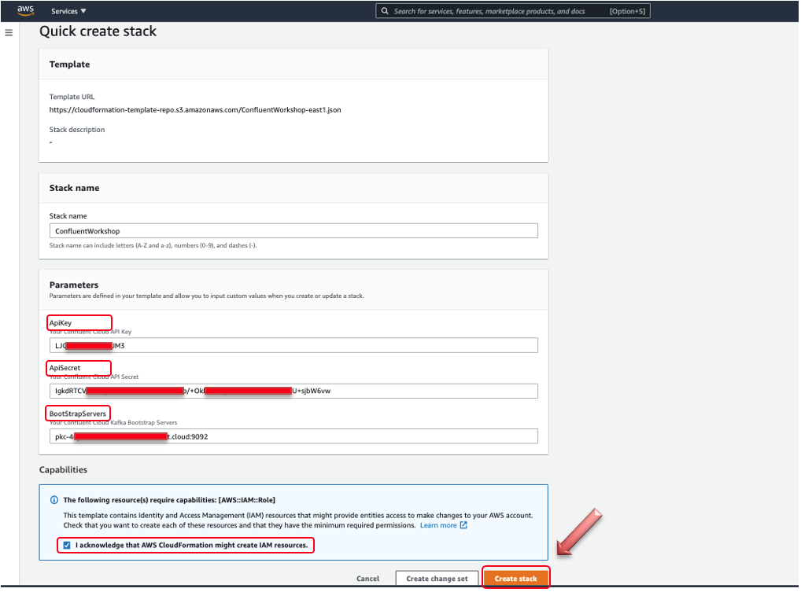801x592 pixels.
Task: Click the Parameters section heading
Action: (73, 285)
